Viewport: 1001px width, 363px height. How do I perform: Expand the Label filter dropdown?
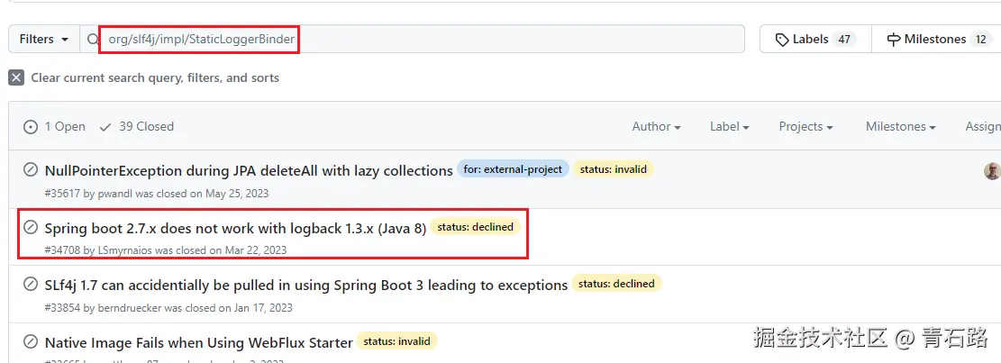(x=729, y=126)
